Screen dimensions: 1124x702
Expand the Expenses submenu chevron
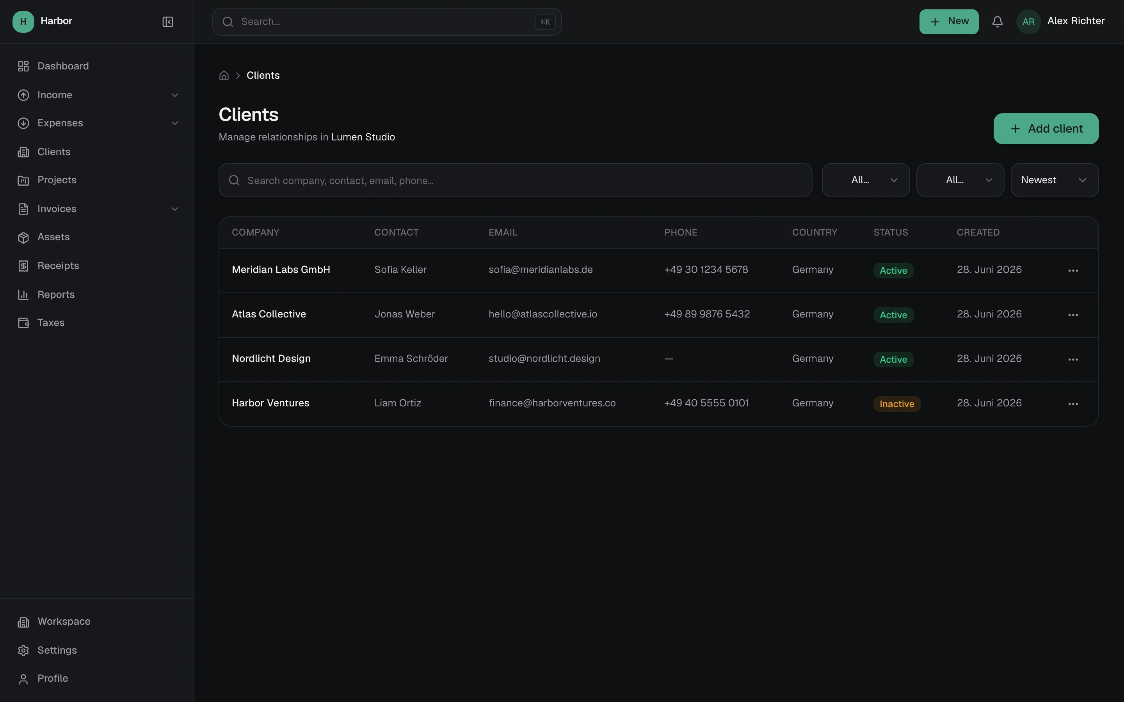[x=174, y=123]
